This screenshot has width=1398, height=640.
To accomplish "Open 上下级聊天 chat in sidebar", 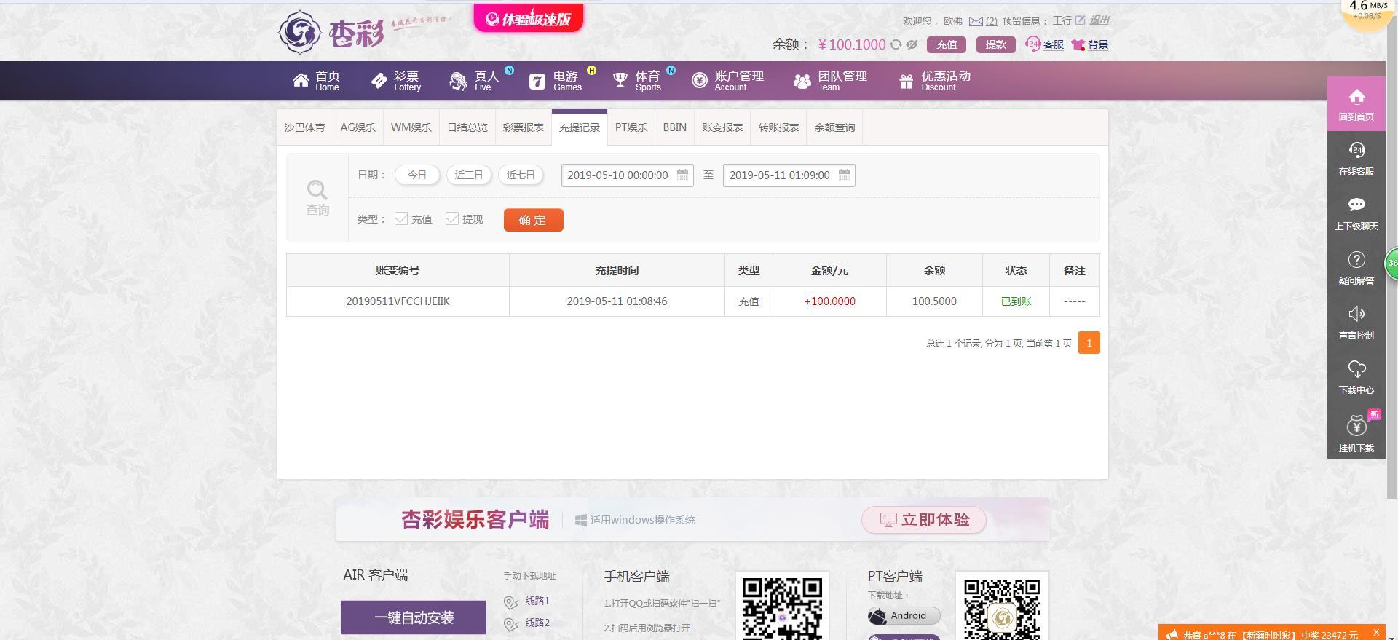I will (x=1356, y=214).
